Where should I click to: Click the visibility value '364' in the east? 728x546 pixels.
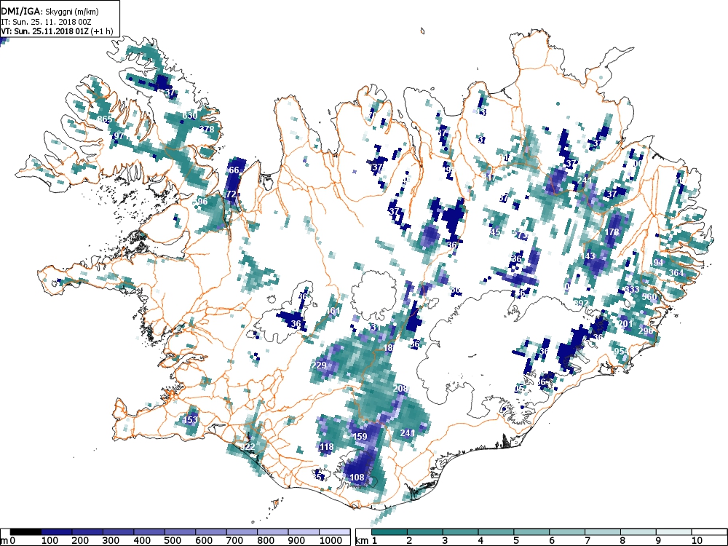(676, 272)
